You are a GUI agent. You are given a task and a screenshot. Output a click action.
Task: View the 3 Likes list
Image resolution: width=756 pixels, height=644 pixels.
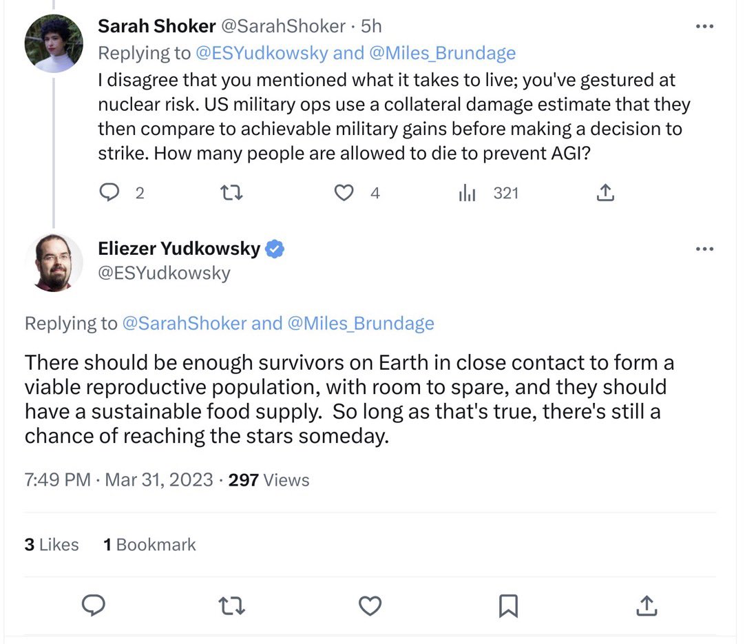click(52, 545)
